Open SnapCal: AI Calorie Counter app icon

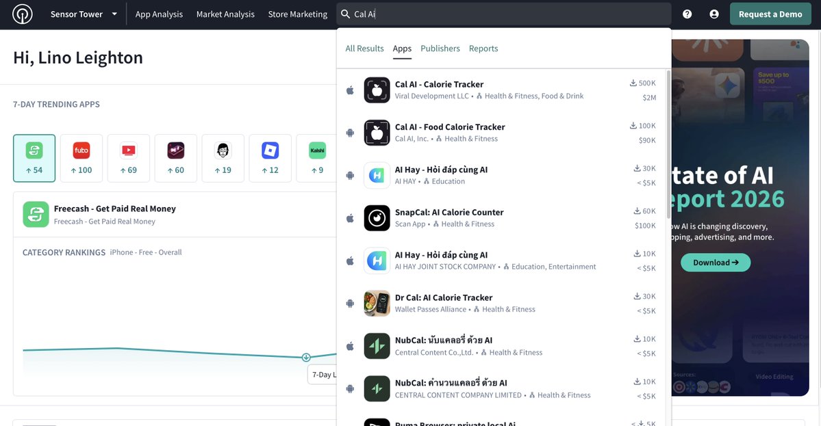click(377, 218)
